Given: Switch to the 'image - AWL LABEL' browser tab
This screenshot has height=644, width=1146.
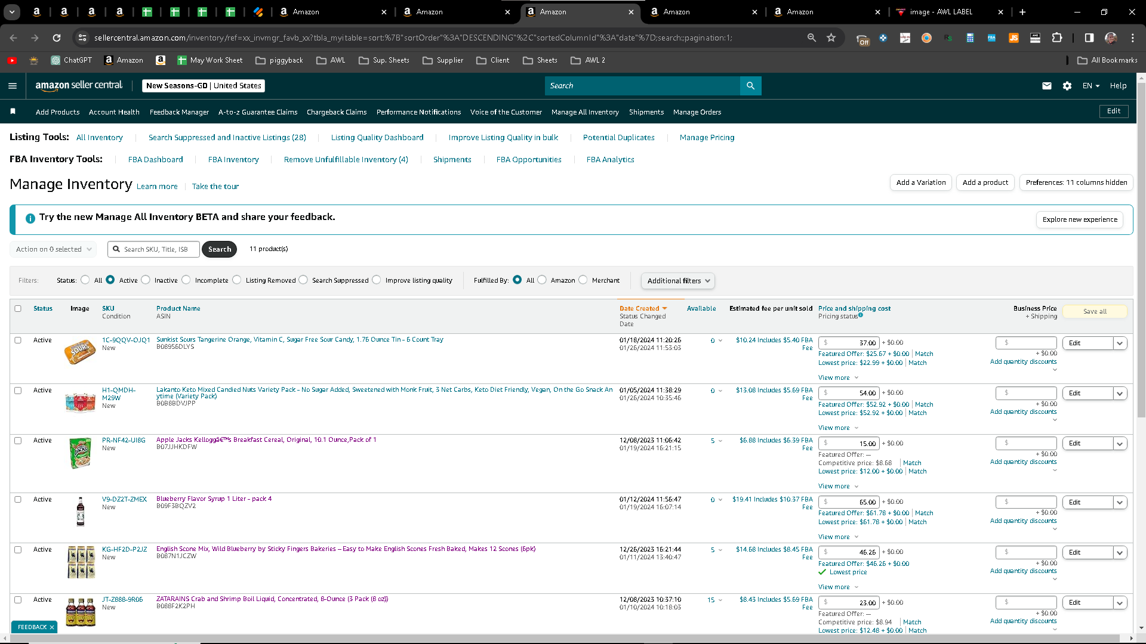Looking at the screenshot, I should (x=950, y=12).
